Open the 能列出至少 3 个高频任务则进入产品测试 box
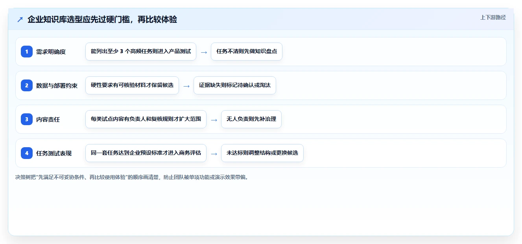 (x=141, y=52)
